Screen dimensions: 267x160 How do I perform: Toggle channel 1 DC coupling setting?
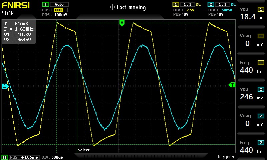point(198,4)
